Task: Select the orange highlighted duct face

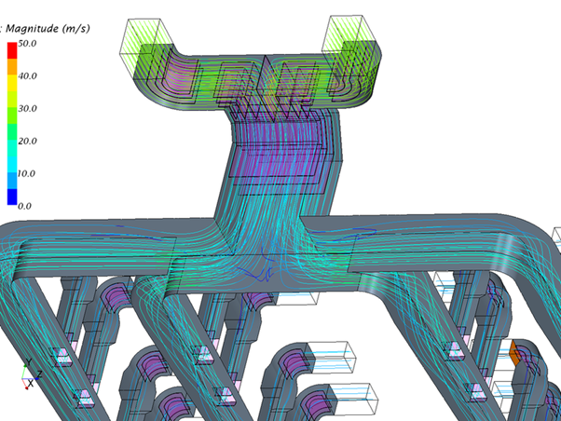Action: point(513,353)
